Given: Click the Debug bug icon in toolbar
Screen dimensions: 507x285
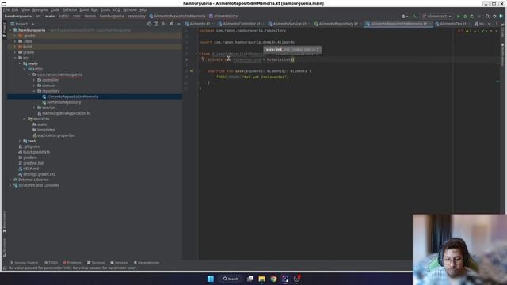Looking at the screenshot, I should pyautogui.click(x=465, y=16).
